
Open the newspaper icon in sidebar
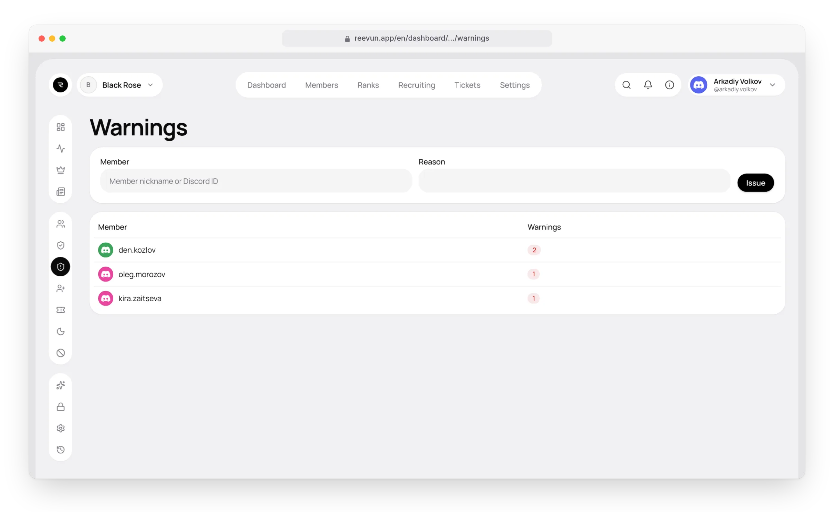pos(60,192)
